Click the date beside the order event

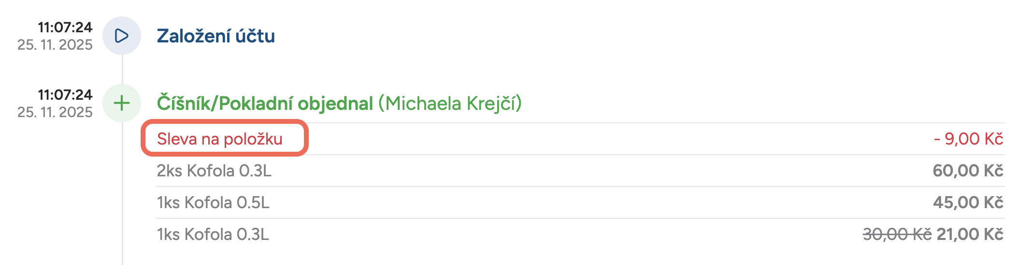tap(55, 112)
